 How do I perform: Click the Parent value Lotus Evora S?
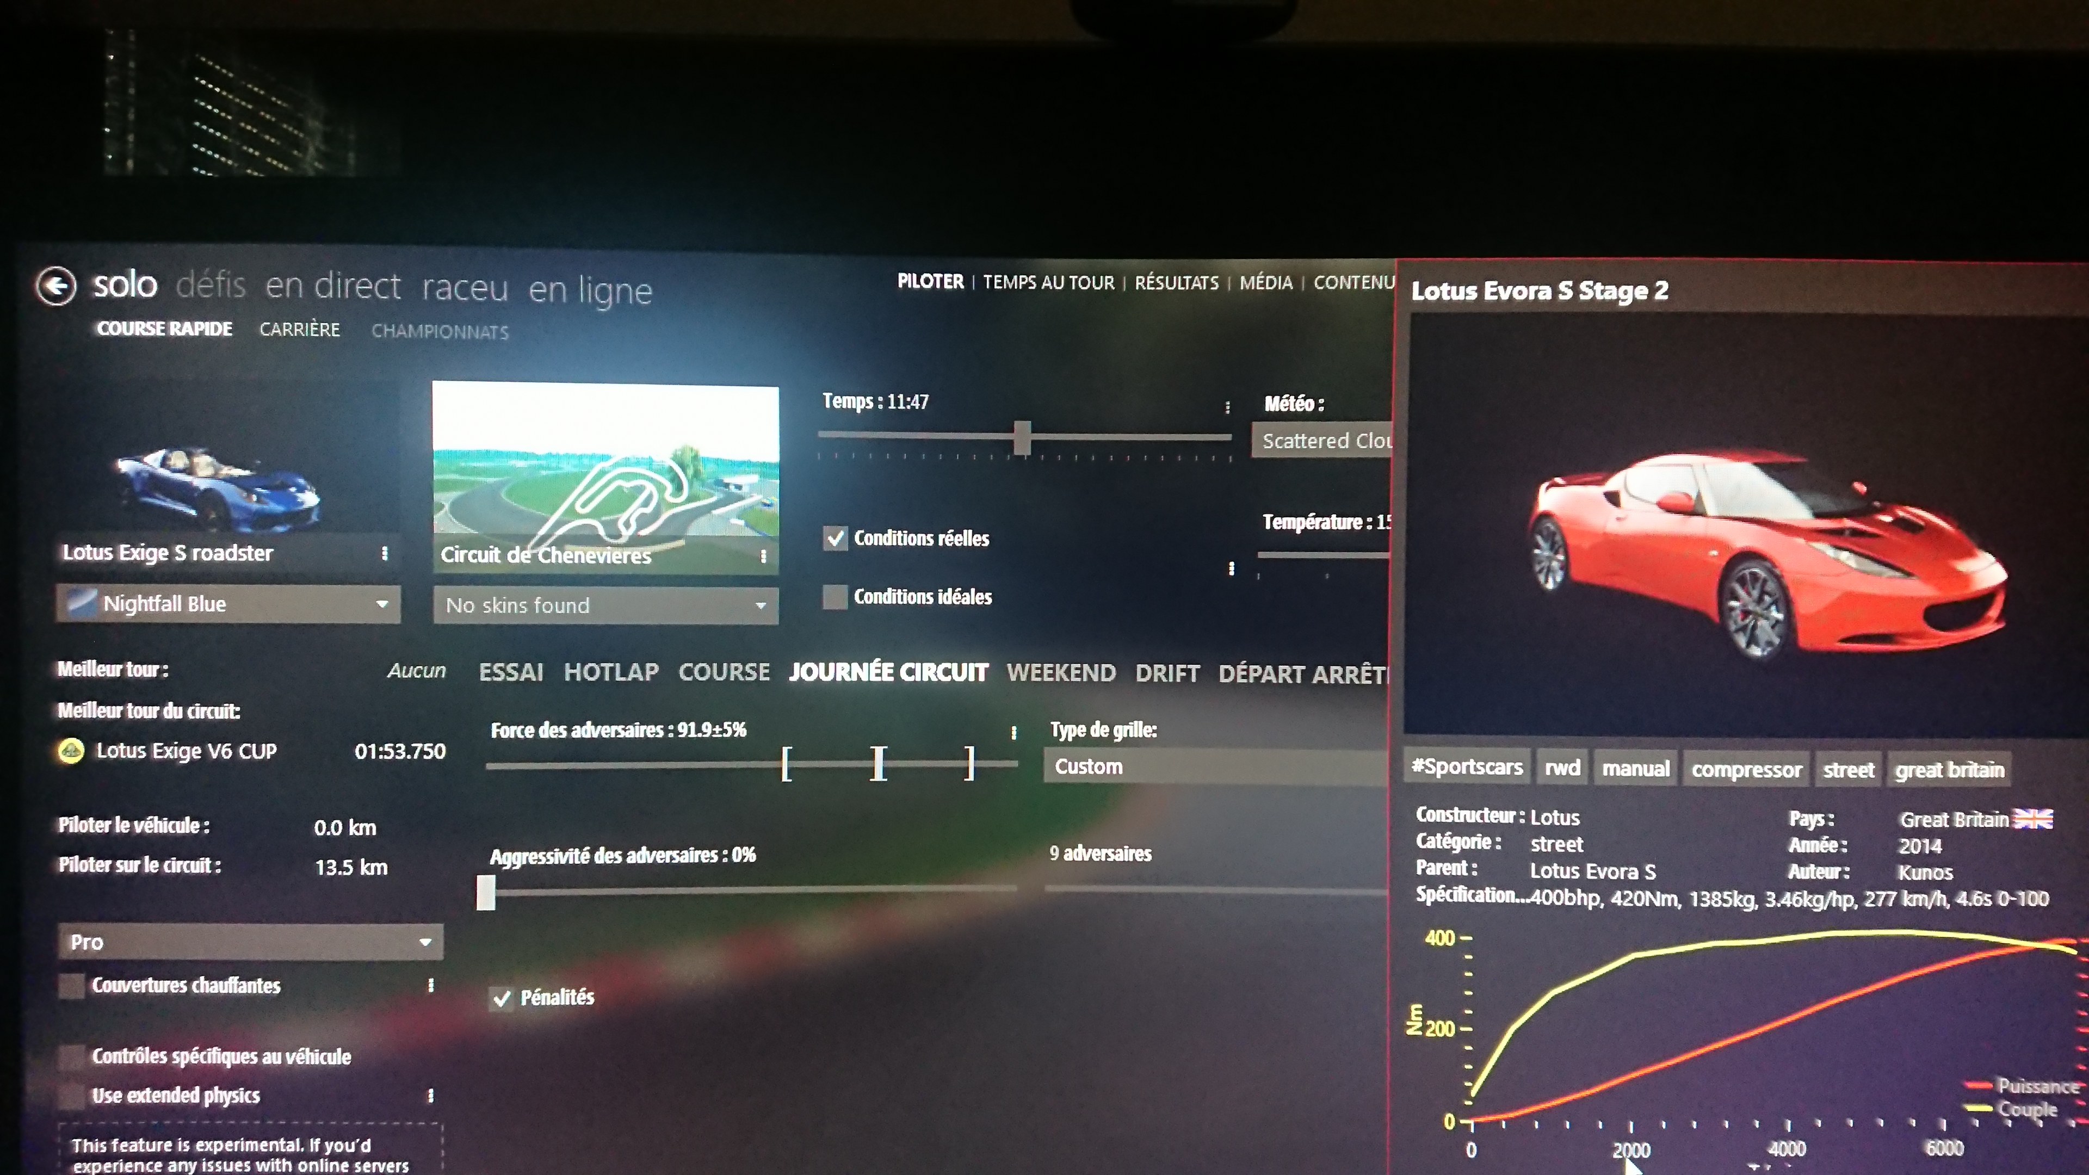pos(1593,871)
